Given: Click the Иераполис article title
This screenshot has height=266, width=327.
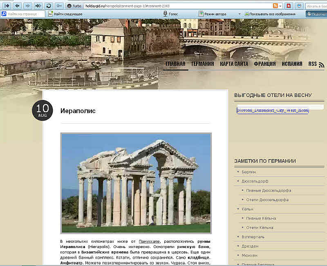Looking at the screenshot, I should [78, 111].
